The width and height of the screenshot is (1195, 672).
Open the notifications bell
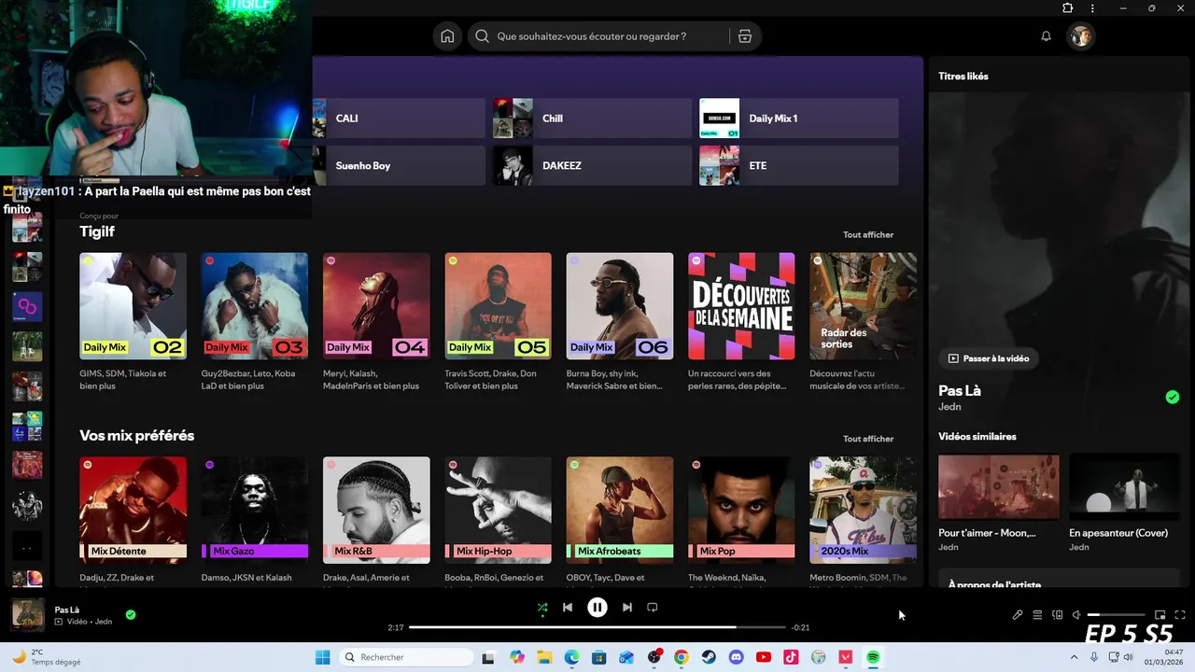tap(1046, 36)
